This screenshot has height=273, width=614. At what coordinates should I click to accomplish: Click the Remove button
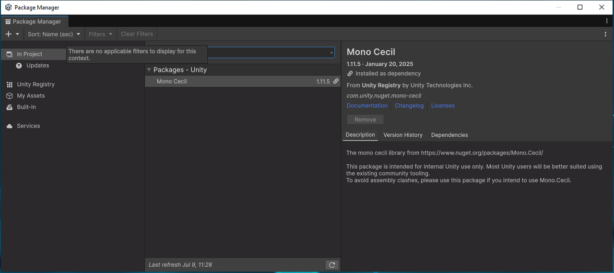pos(365,119)
